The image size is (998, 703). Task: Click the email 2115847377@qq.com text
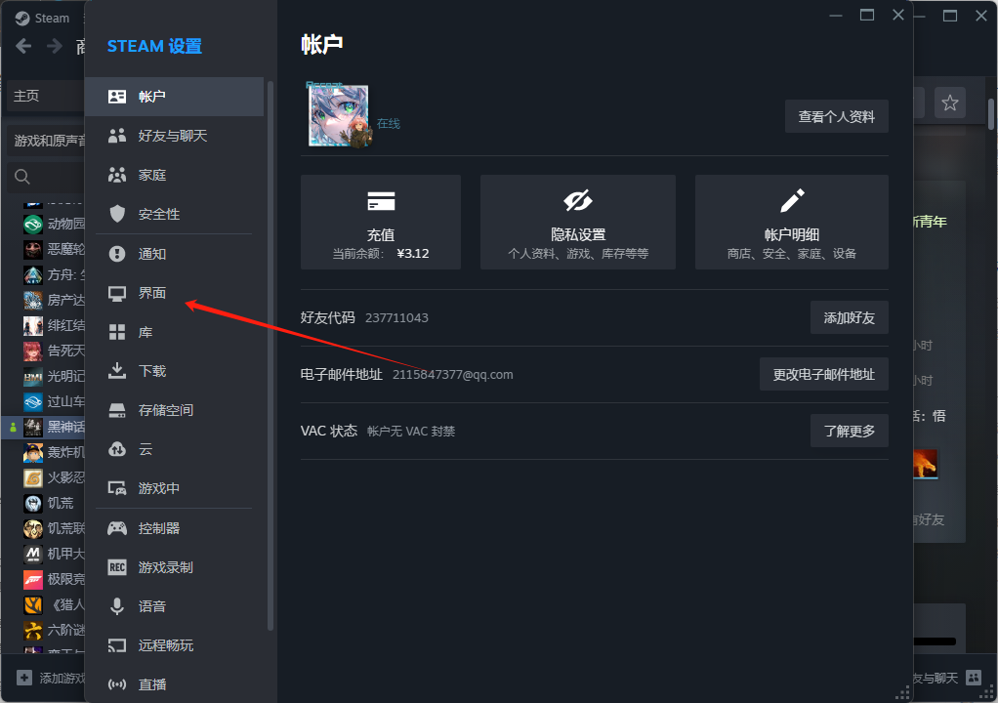(452, 375)
